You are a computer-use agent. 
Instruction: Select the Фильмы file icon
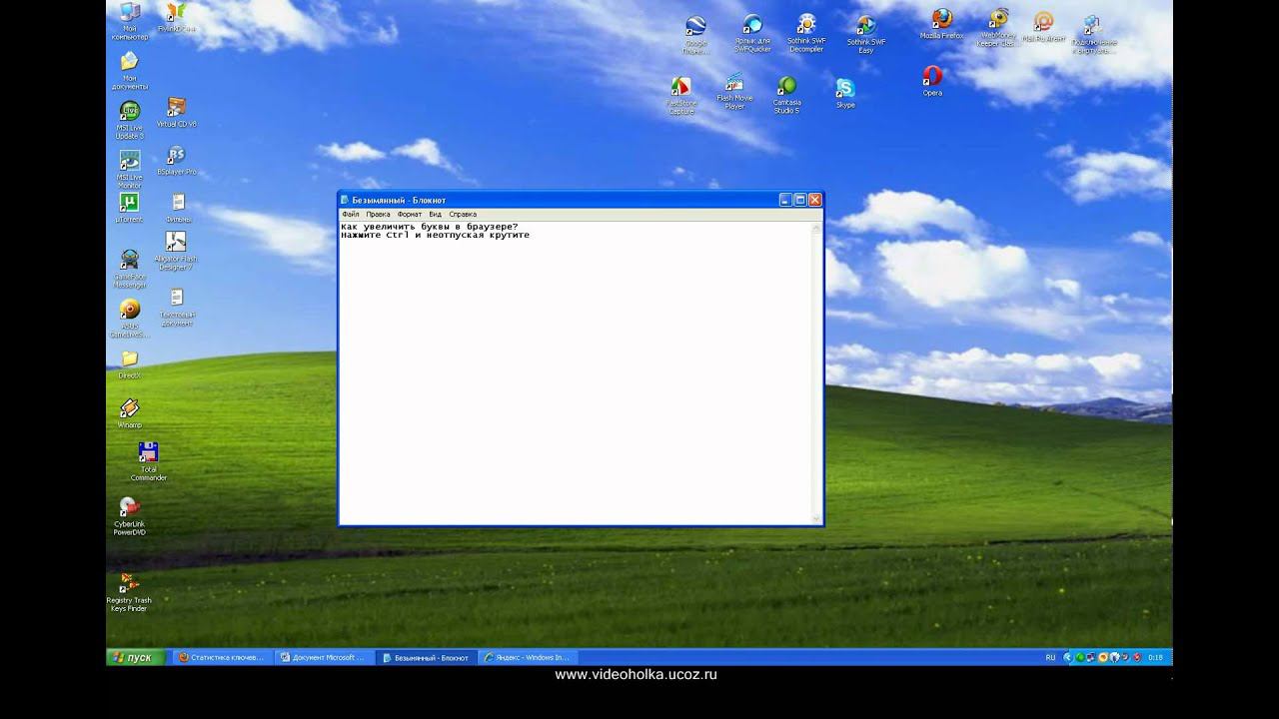[178, 208]
